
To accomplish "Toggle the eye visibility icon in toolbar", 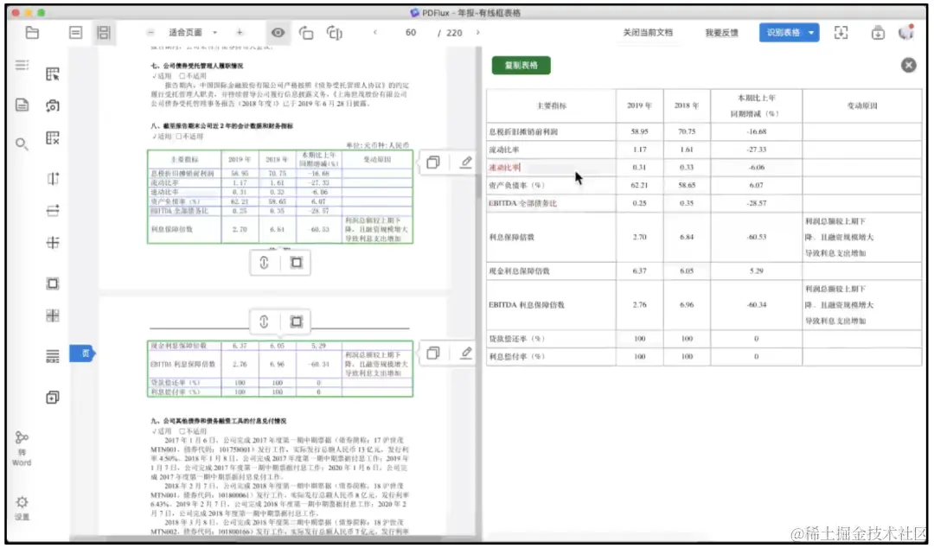I will tap(278, 33).
